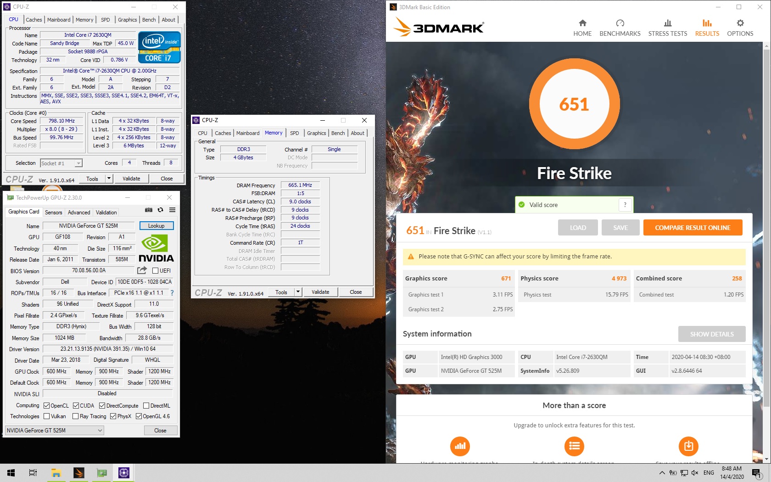The image size is (771, 482).
Task: Toggle the PhysX checkbox
Action: 113,416
